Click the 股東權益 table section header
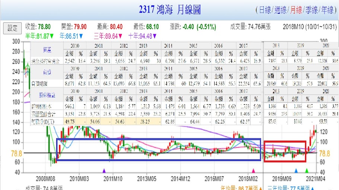Viewport: 339px width, 190px height. click(x=47, y=95)
